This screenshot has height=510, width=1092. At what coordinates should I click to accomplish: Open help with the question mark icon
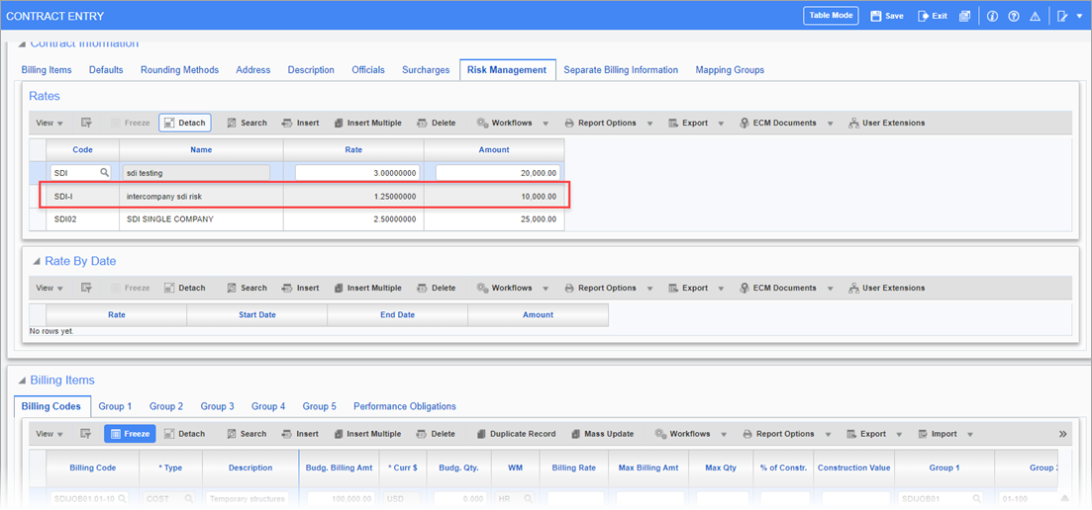click(1014, 16)
